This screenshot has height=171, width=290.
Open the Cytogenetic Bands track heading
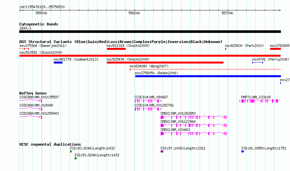39,24
